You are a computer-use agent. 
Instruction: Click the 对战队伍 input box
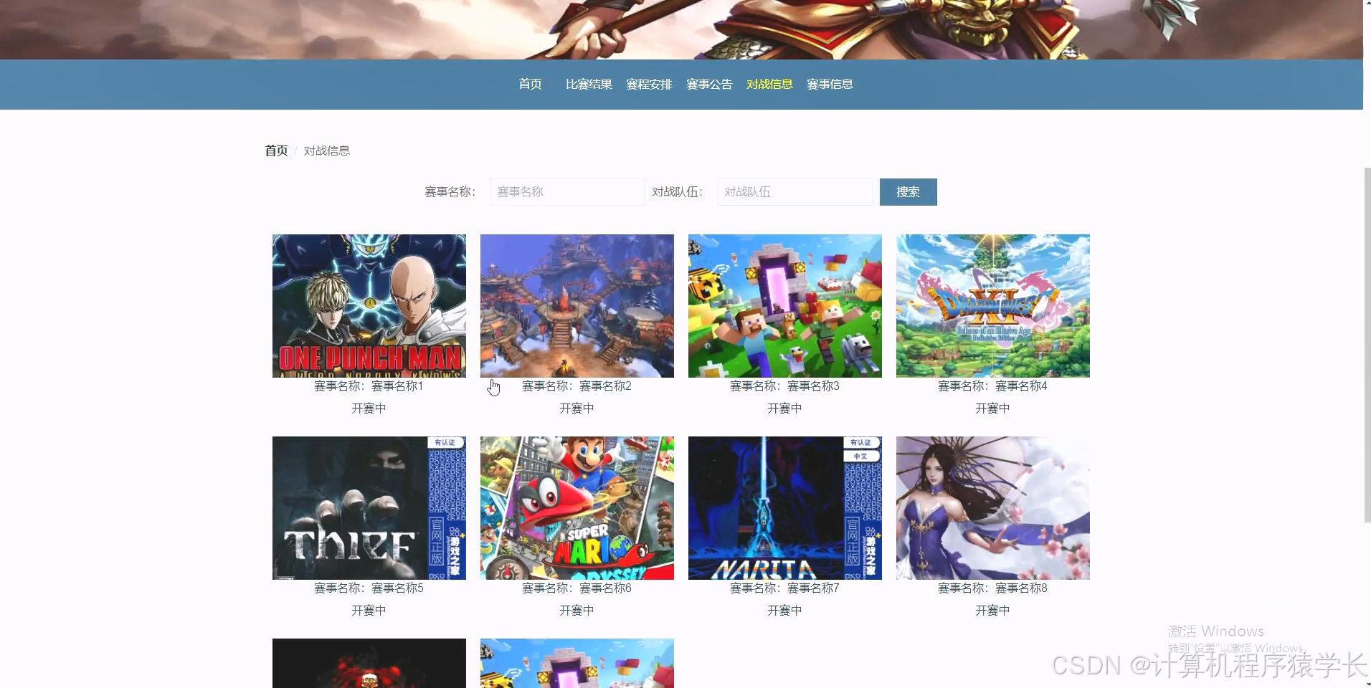tap(794, 191)
